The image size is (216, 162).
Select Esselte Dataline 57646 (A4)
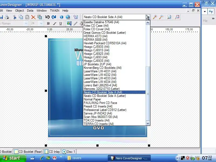102,22
